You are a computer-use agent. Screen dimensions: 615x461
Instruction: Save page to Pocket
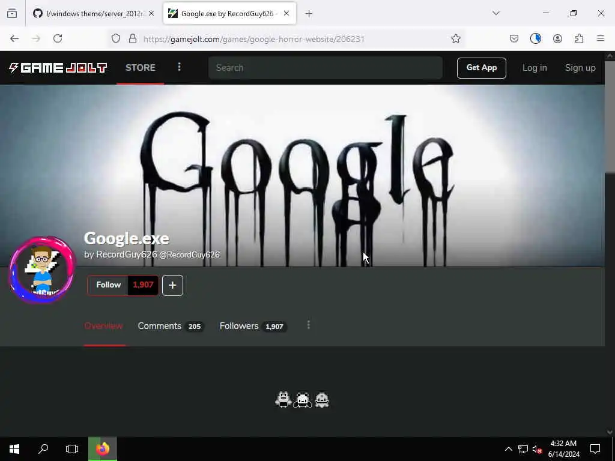[514, 38]
